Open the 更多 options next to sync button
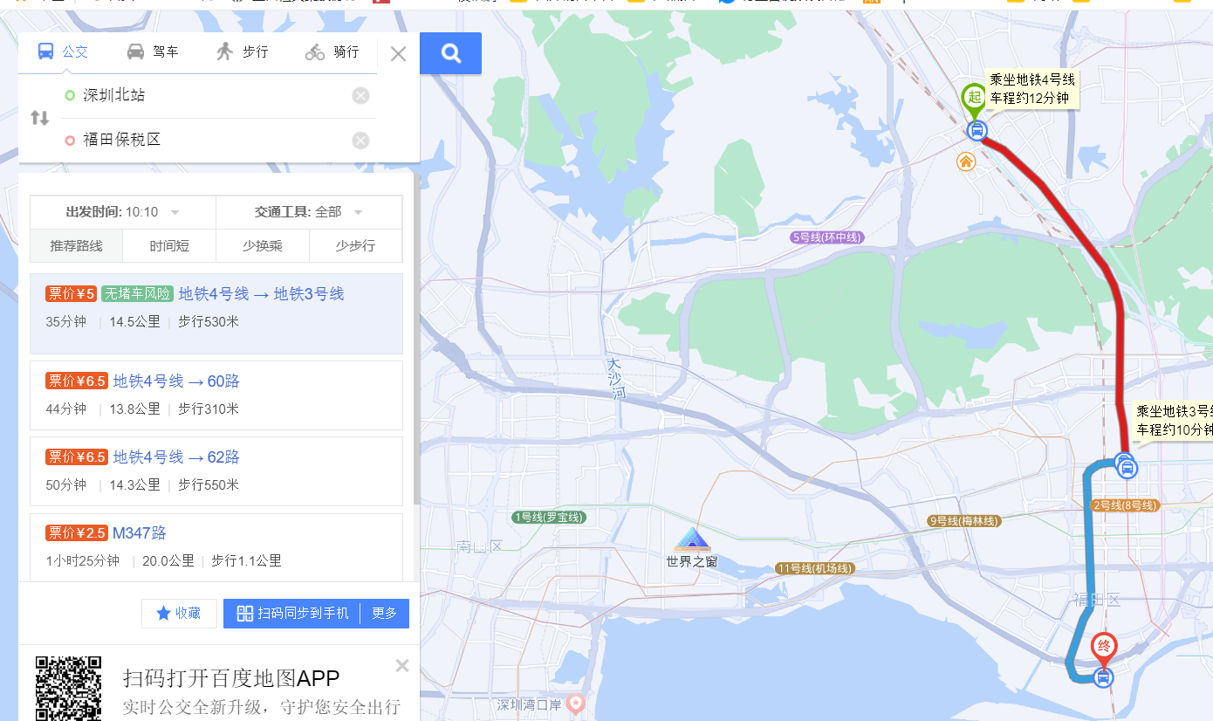 tap(385, 614)
